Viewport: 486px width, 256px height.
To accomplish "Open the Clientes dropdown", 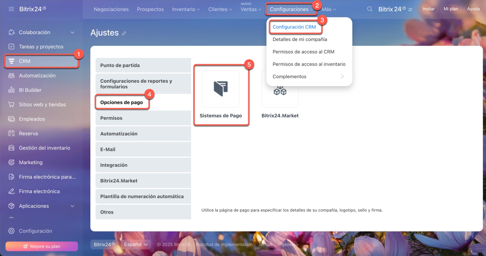I will (x=220, y=9).
